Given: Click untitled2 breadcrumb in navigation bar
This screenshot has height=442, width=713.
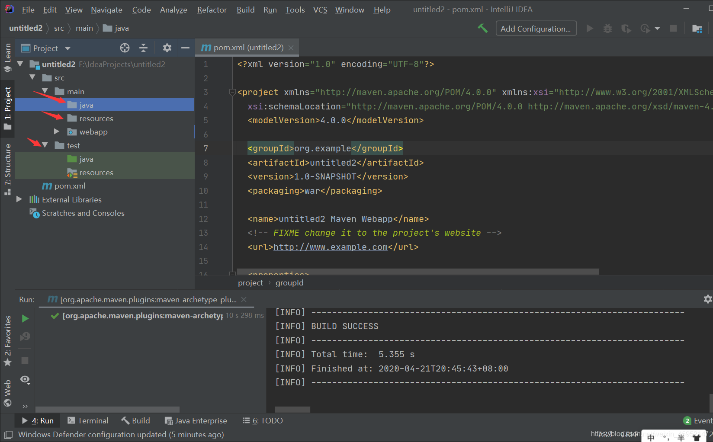Looking at the screenshot, I should pyautogui.click(x=26, y=28).
